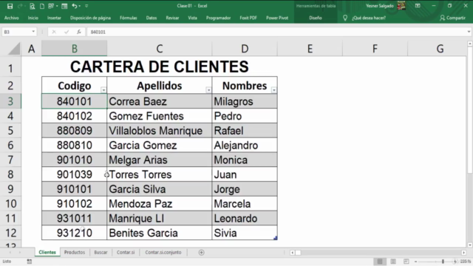Open the Programador ribbon tab
Viewport: 473px width, 266px height.
click(218, 18)
